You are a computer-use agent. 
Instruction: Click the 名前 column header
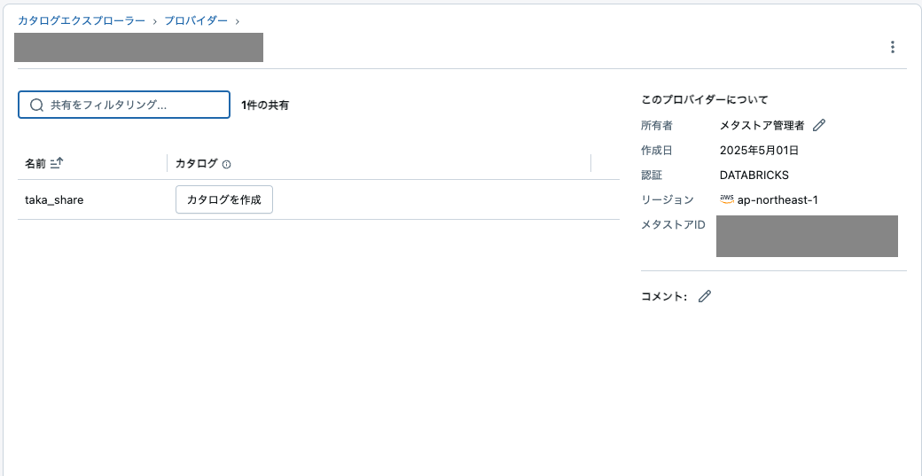35,164
